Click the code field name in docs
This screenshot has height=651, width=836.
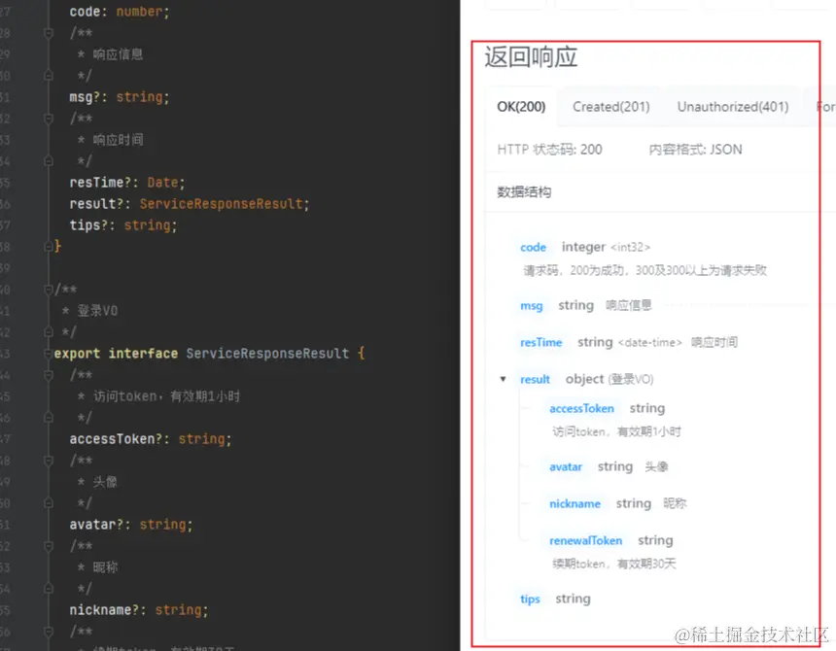point(533,247)
